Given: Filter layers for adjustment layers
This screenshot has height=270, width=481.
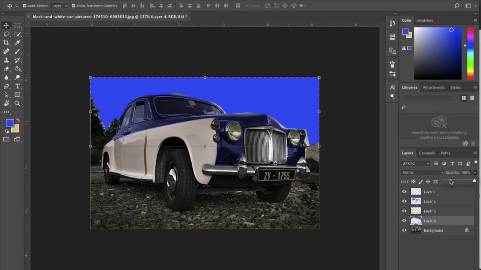Looking at the screenshot, I should tap(444, 163).
